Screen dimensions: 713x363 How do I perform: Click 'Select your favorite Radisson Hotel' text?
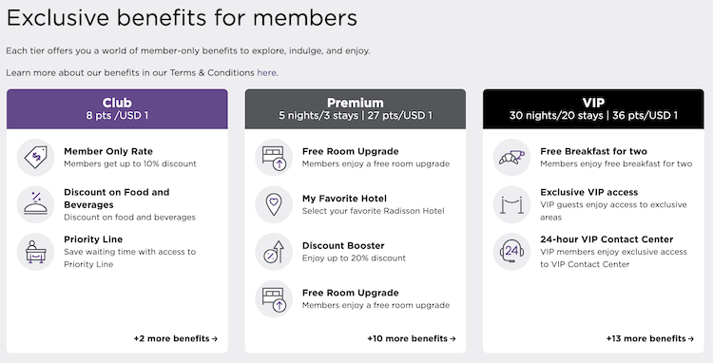374,211
